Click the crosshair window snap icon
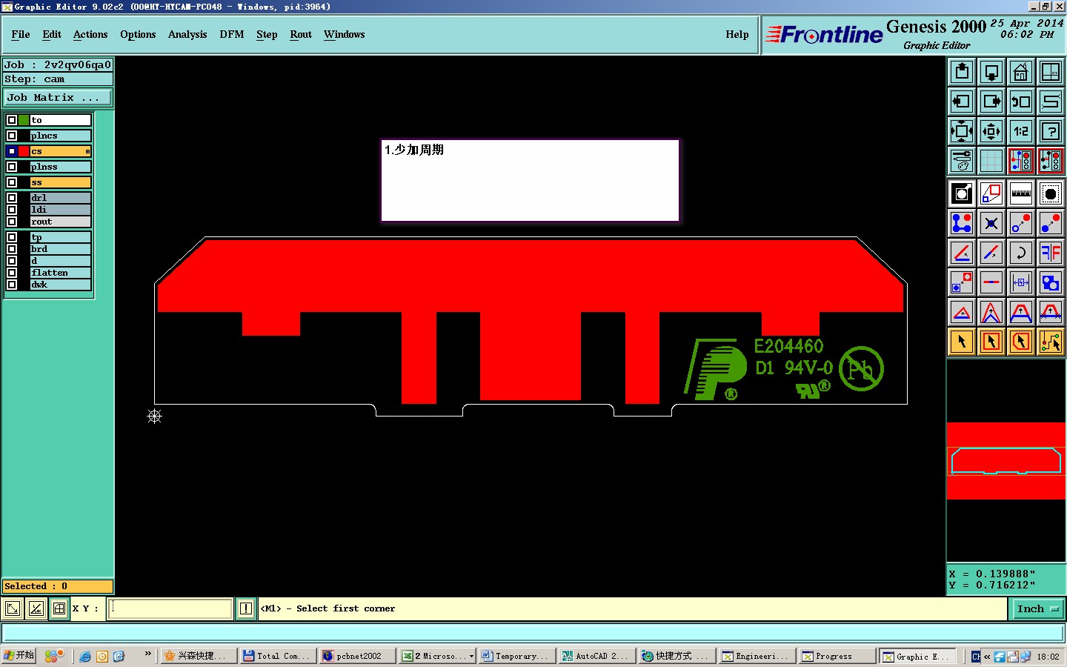 [59, 609]
